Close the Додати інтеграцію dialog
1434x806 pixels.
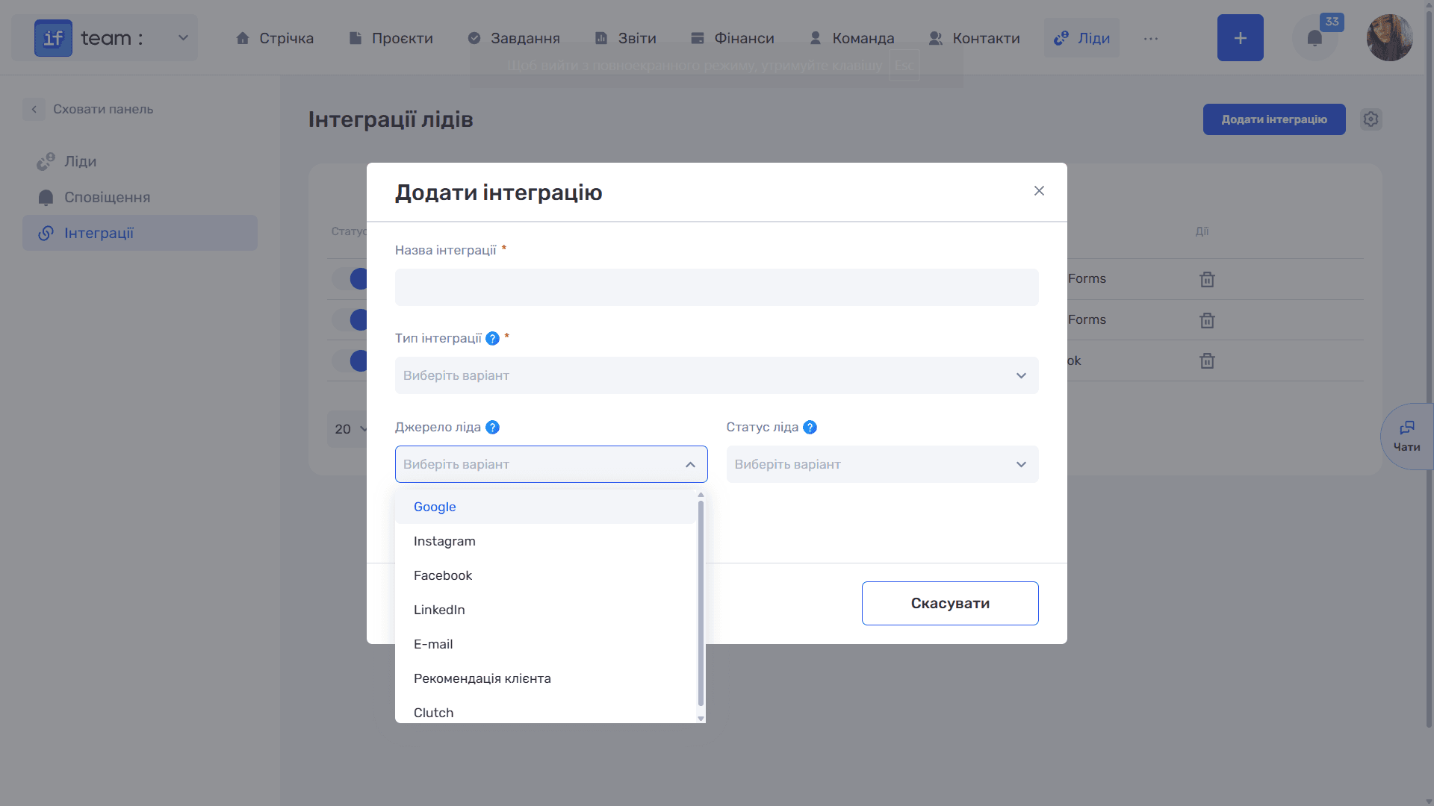[1039, 191]
